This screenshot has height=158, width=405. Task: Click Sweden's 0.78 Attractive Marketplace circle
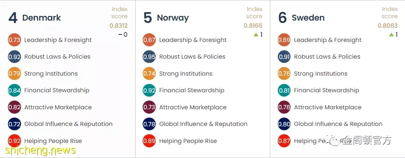tap(284, 107)
